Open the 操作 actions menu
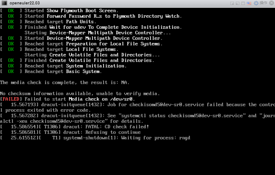The height and width of the screenshot is (175, 275). click(263, 3)
